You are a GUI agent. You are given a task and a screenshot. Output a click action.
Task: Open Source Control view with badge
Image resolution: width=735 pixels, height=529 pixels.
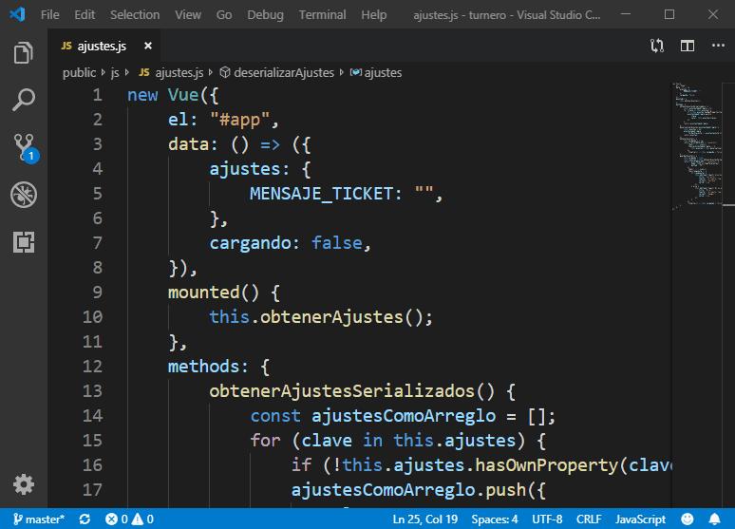coord(24,147)
